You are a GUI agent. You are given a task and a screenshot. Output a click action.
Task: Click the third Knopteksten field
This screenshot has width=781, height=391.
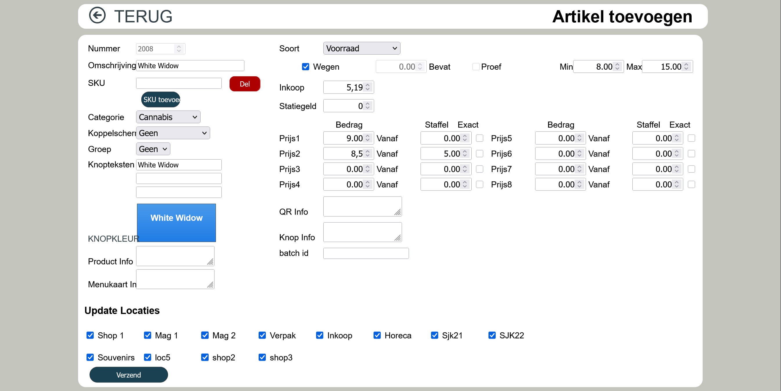[179, 192]
